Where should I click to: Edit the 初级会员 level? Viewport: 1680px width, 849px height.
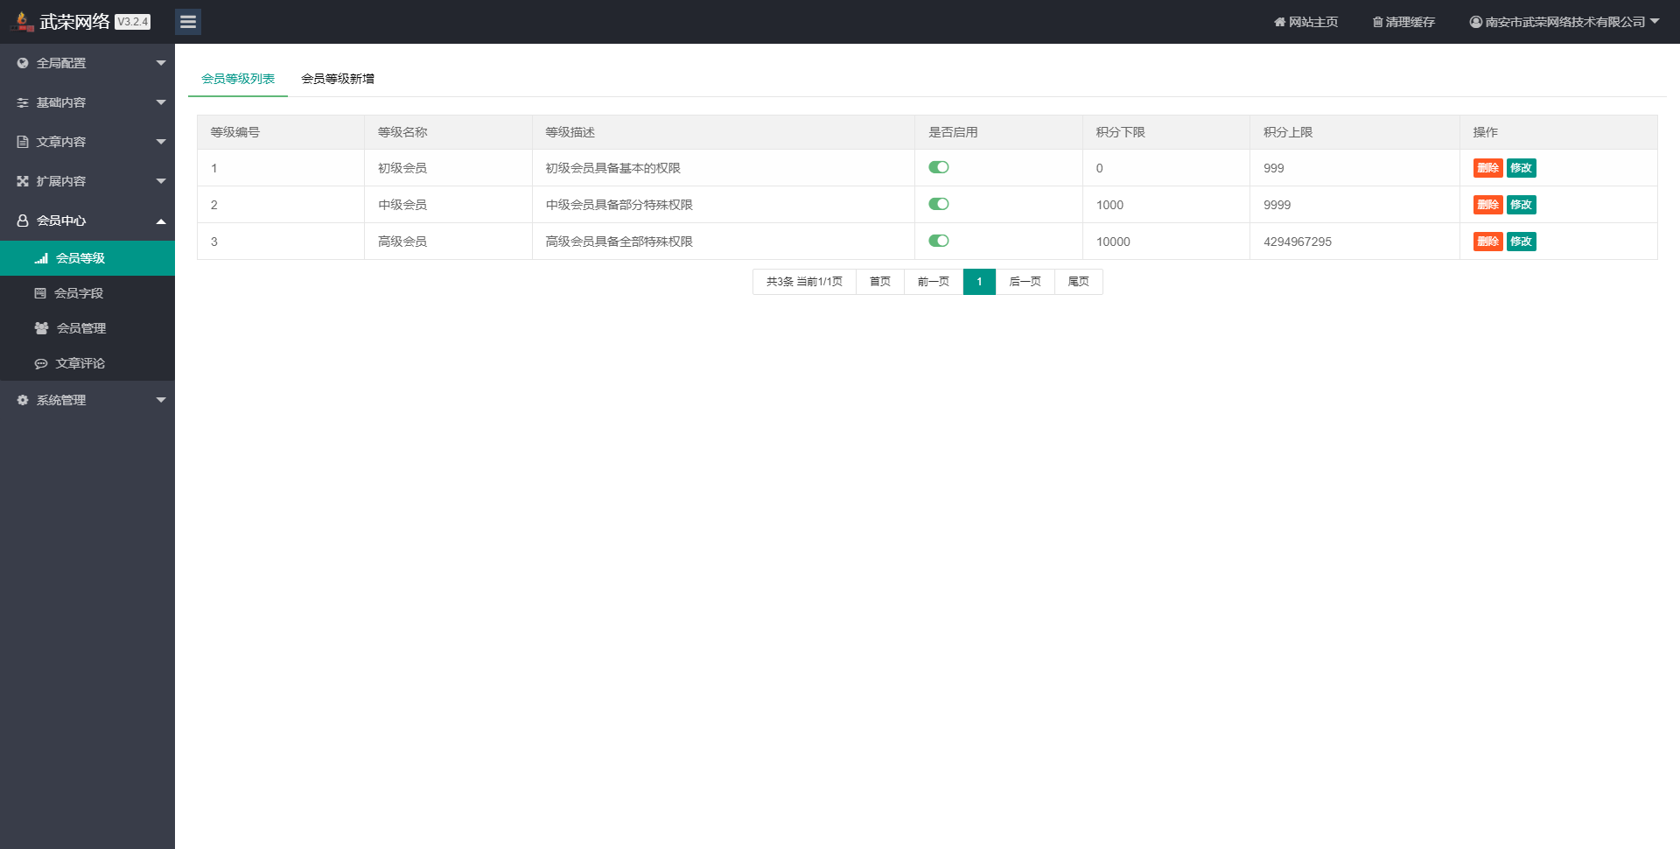1521,168
